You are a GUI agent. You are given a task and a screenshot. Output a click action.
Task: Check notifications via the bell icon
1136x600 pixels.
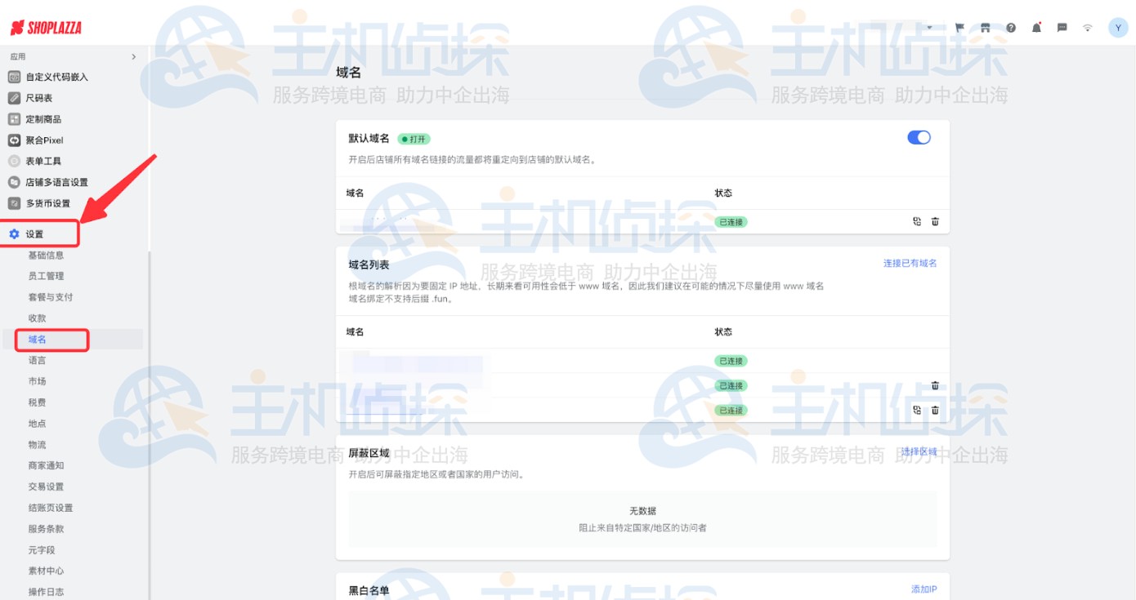click(1036, 27)
